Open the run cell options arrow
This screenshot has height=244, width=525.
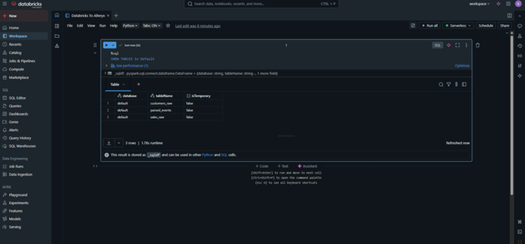tap(113, 45)
